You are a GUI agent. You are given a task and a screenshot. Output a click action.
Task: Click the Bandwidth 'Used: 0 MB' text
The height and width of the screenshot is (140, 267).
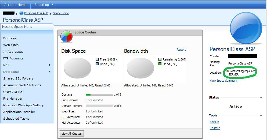(165, 85)
